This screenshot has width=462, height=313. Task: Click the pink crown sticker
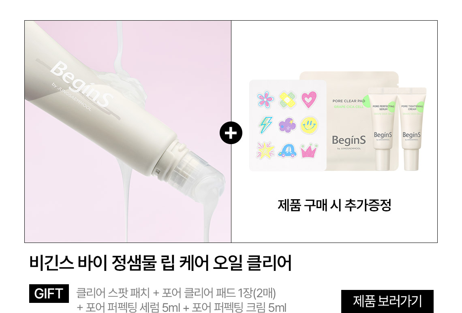click(x=309, y=151)
